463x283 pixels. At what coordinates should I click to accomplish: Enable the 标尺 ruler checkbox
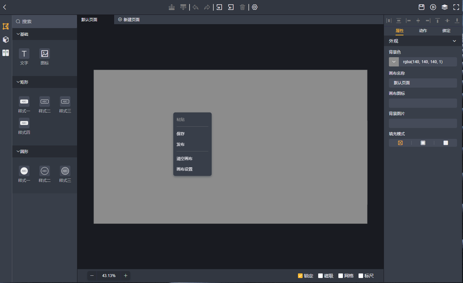361,276
